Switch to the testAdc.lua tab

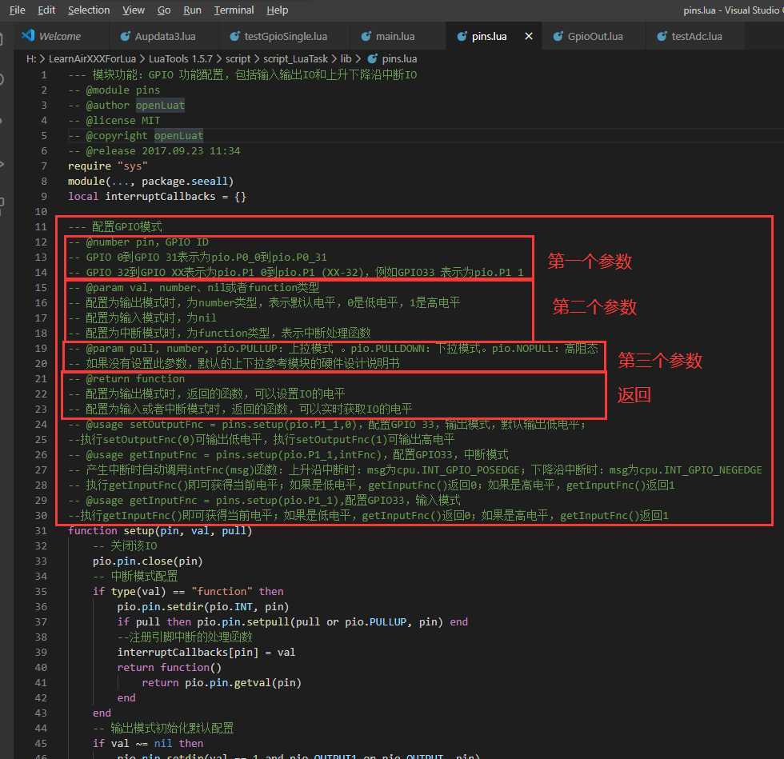tap(697, 36)
